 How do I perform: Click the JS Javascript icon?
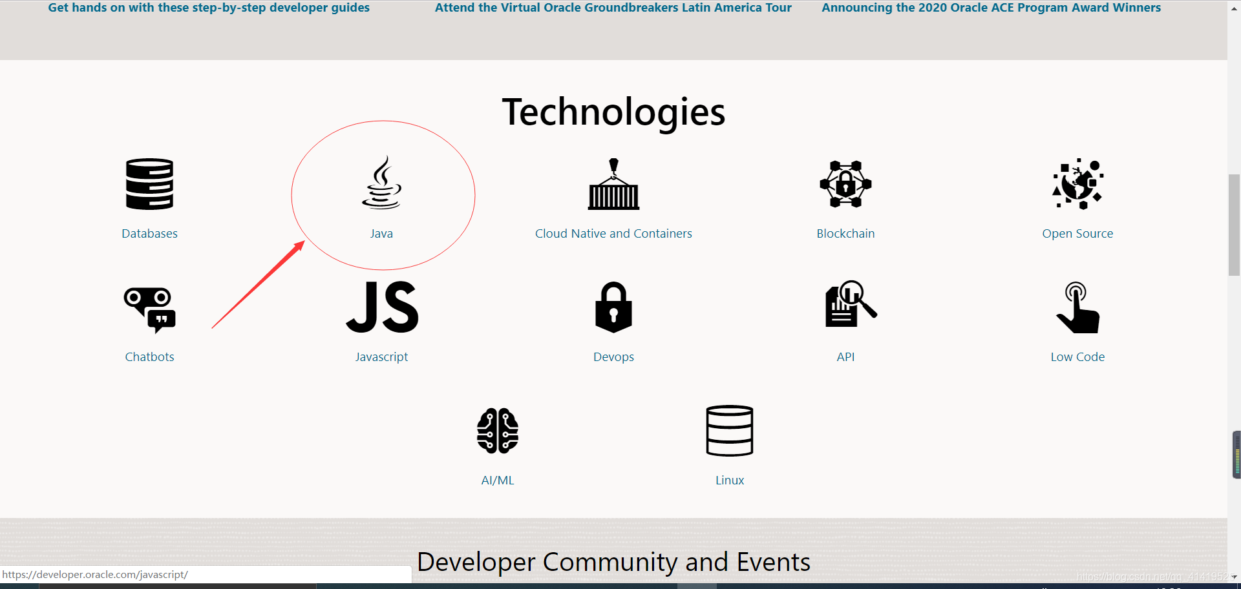pyautogui.click(x=381, y=307)
